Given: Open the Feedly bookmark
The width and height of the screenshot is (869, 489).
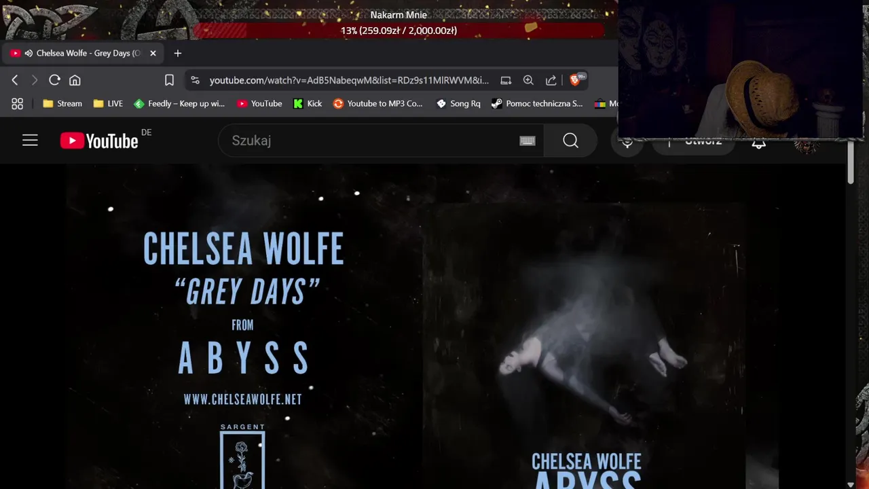Looking at the screenshot, I should (179, 103).
